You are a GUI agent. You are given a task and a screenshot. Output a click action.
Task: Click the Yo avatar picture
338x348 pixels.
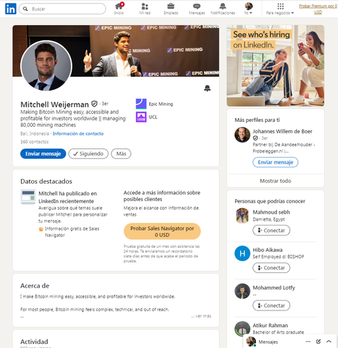click(x=248, y=6)
